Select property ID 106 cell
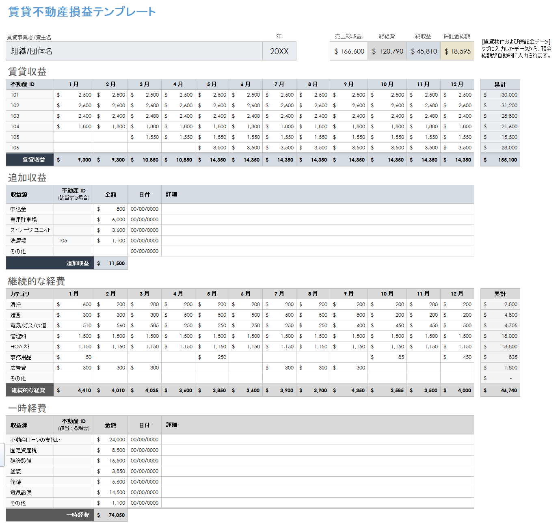 pyautogui.click(x=30, y=148)
